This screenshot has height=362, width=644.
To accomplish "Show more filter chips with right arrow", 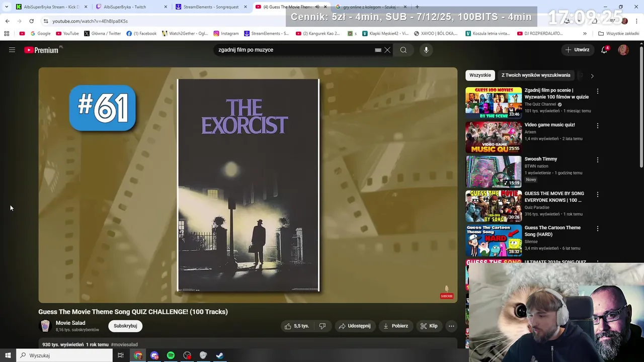I will tap(592, 76).
